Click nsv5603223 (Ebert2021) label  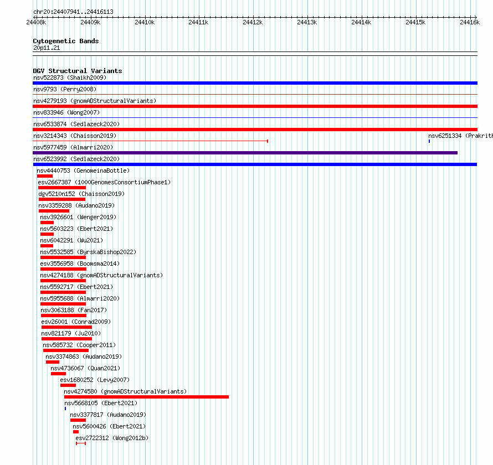click(76, 229)
